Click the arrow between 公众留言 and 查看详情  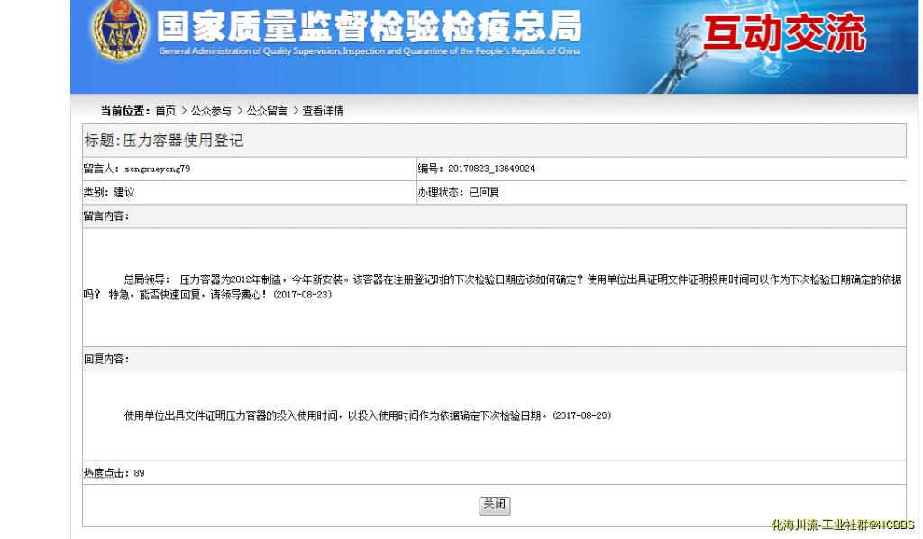click(295, 111)
